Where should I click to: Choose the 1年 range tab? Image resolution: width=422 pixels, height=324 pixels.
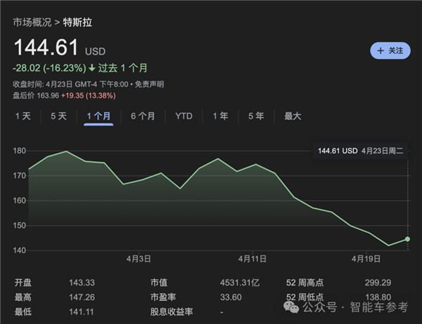220,116
